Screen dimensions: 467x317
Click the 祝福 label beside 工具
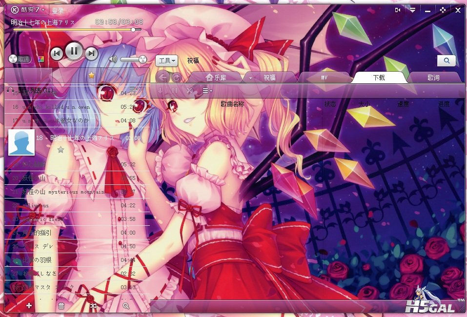point(193,61)
